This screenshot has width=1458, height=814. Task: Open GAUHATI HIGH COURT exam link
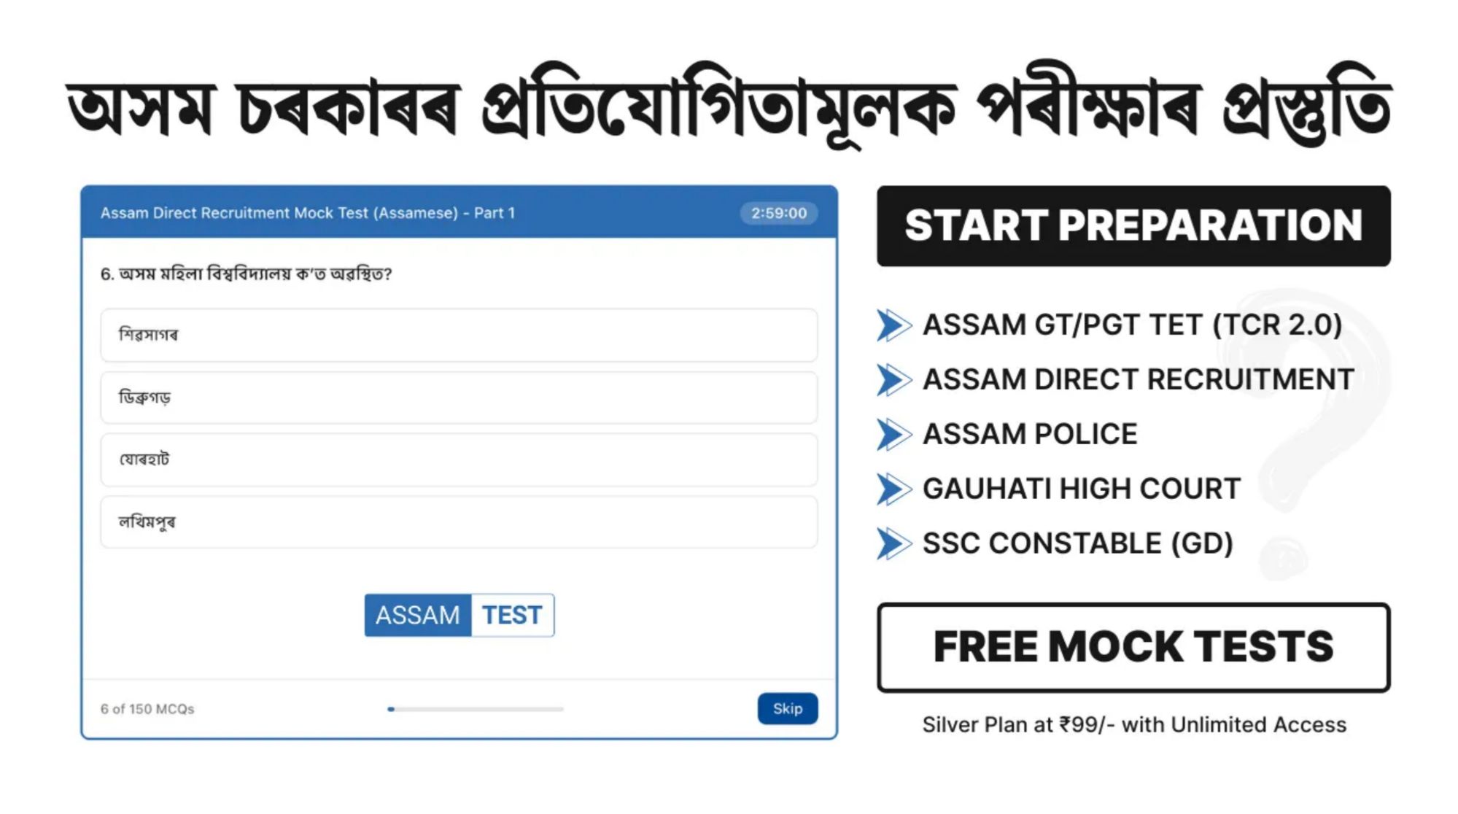(1081, 489)
